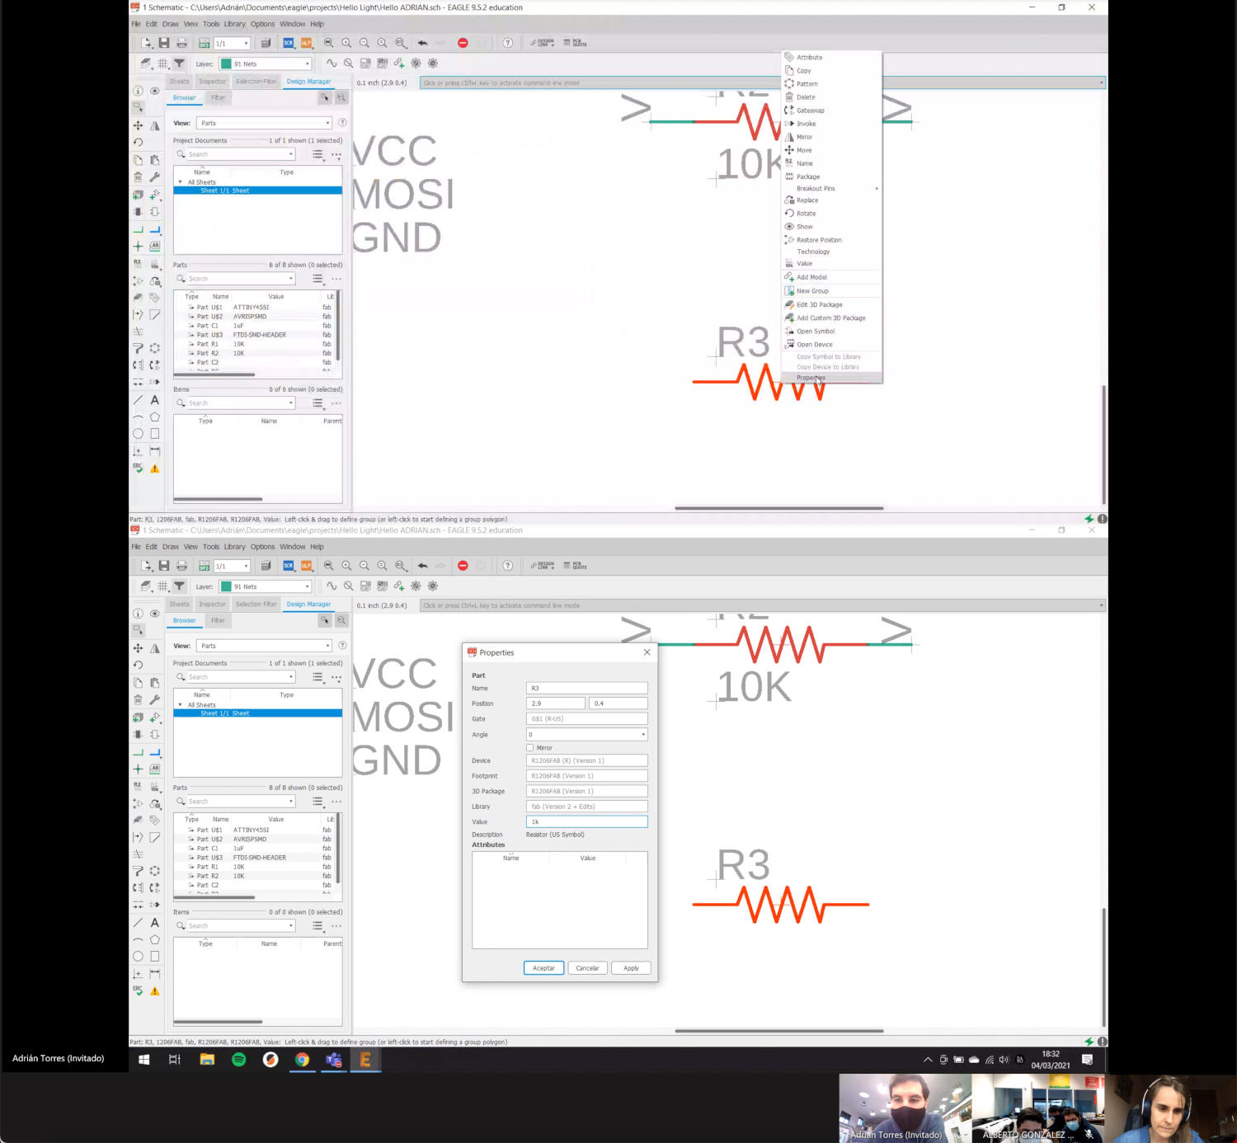Click the Save icon in the lower EAGLE window
Viewport: 1237px width, 1143px height.
(164, 566)
